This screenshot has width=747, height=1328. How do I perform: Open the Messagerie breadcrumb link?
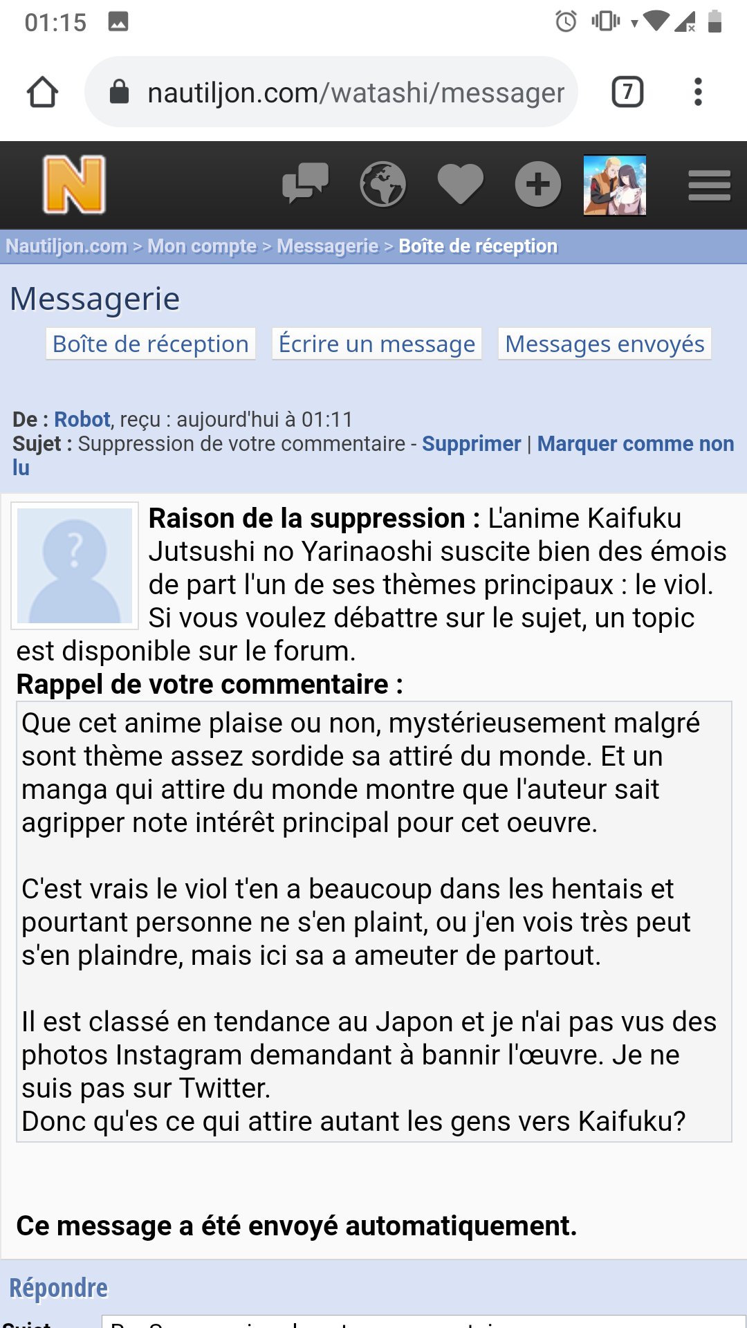point(328,246)
